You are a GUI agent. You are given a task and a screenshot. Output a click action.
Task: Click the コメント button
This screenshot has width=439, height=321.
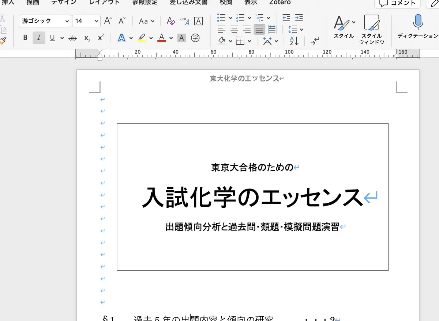pos(397,3)
